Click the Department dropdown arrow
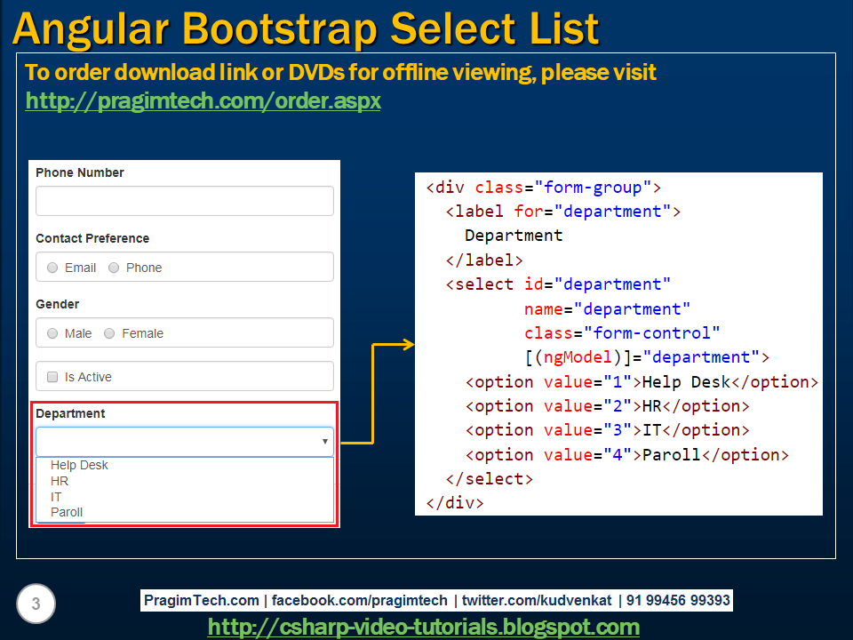The height and width of the screenshot is (640, 853). pos(325,442)
